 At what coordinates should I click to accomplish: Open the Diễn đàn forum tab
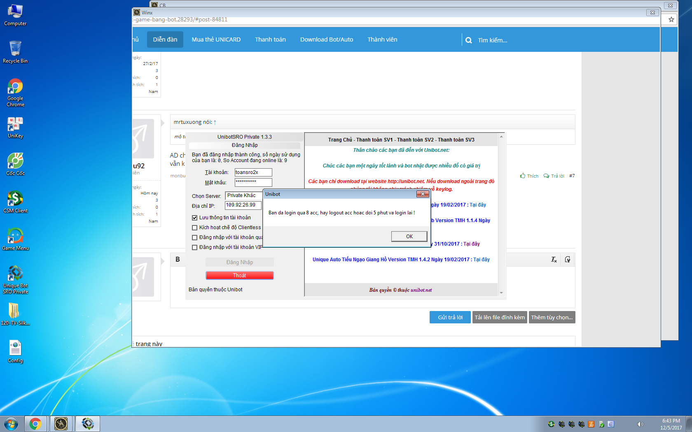pyautogui.click(x=165, y=39)
